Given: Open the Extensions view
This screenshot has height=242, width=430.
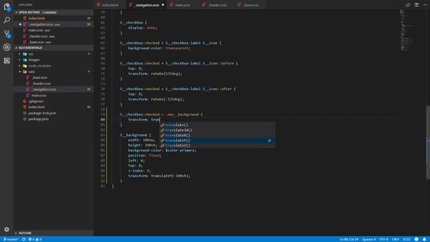Looking at the screenshot, I should (x=7, y=61).
